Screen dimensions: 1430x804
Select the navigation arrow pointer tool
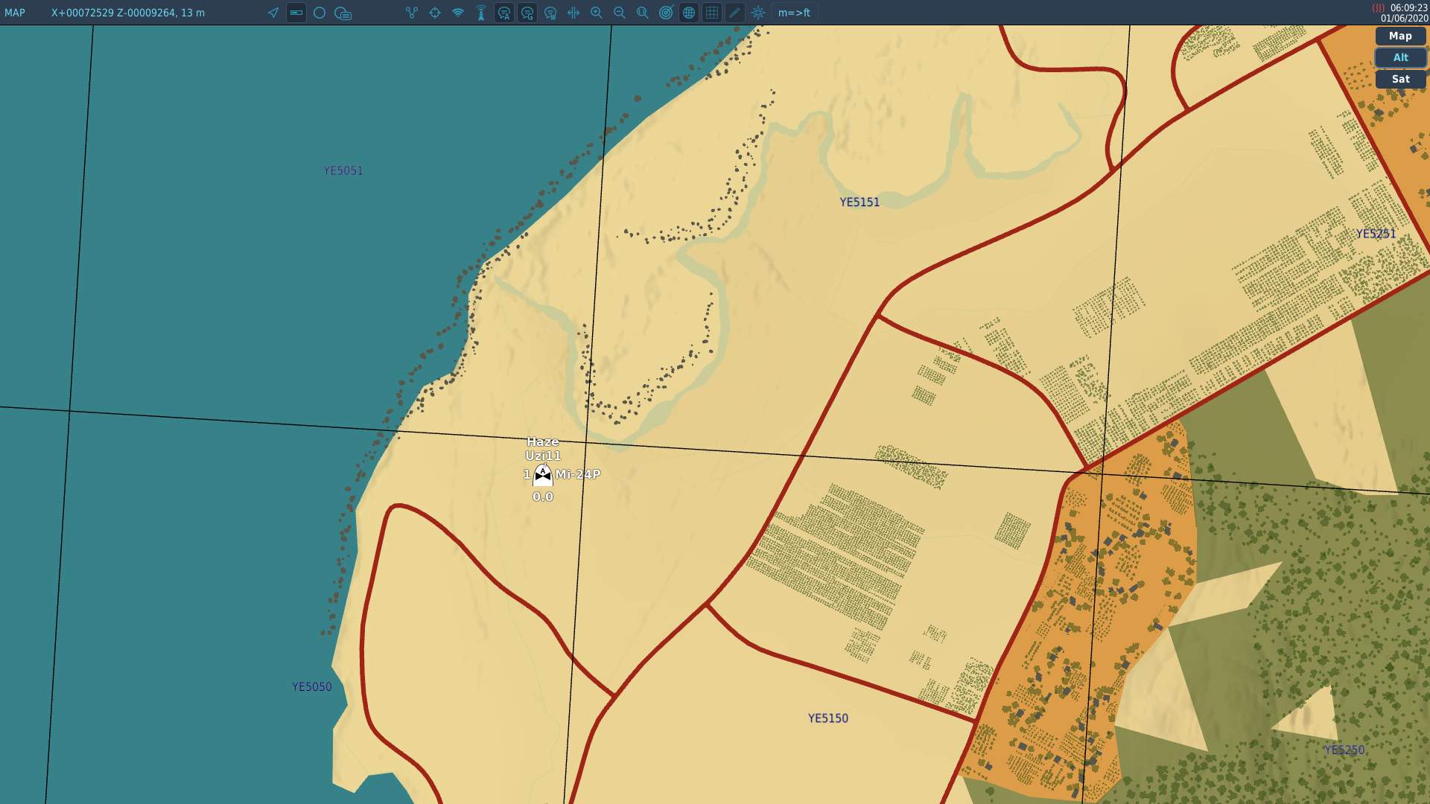[273, 13]
